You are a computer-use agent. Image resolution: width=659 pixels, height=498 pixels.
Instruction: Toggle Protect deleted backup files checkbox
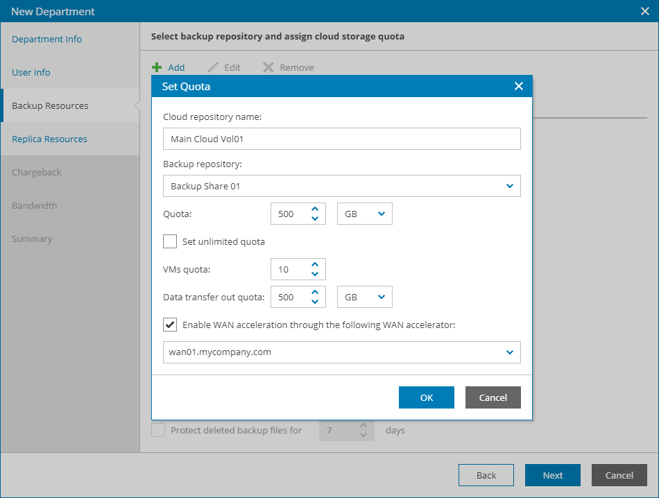pos(159,430)
